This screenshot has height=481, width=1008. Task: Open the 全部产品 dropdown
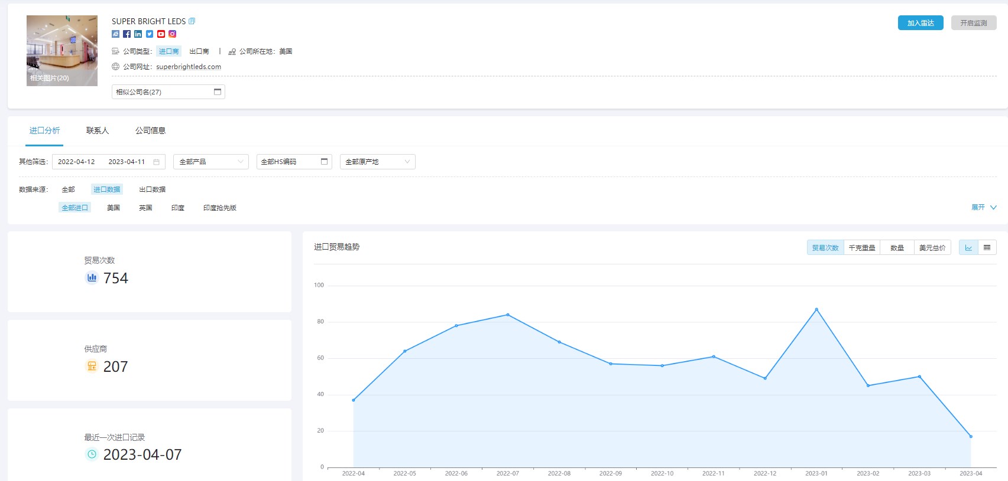pyautogui.click(x=210, y=162)
